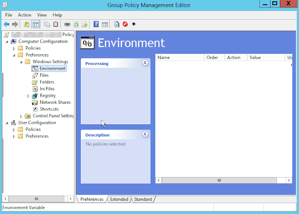Click the tree pane scroll left arrow

(6, 199)
